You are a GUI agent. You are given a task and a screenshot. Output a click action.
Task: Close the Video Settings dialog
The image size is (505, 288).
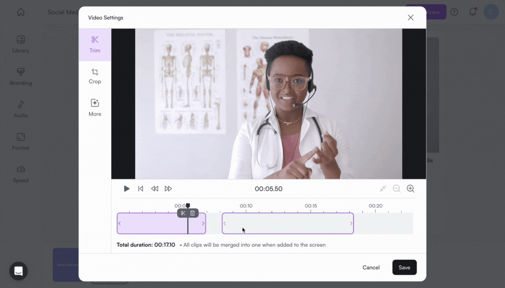pos(410,18)
